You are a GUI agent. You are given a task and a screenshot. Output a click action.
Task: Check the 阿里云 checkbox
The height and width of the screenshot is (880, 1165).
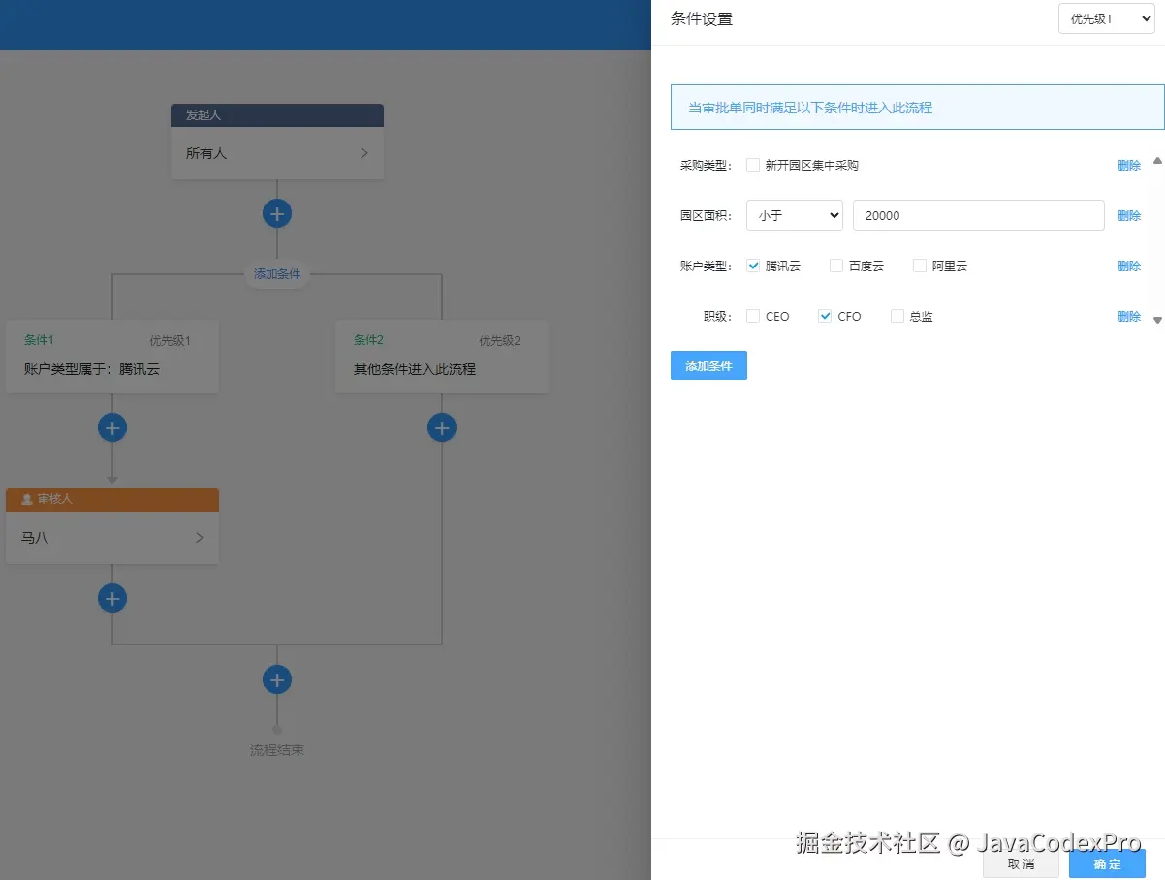point(920,266)
